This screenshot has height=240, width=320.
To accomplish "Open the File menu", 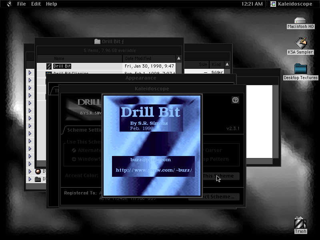I will (22, 4).
